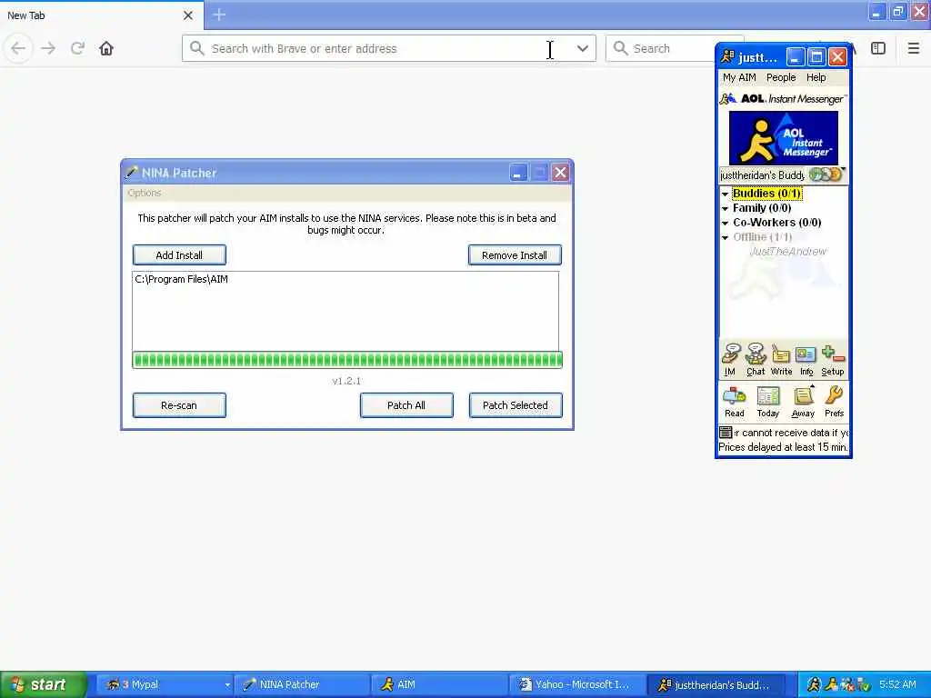This screenshot has height=698, width=931.
Task: Click the NINA Patcher title bar icon
Action: 131,173
